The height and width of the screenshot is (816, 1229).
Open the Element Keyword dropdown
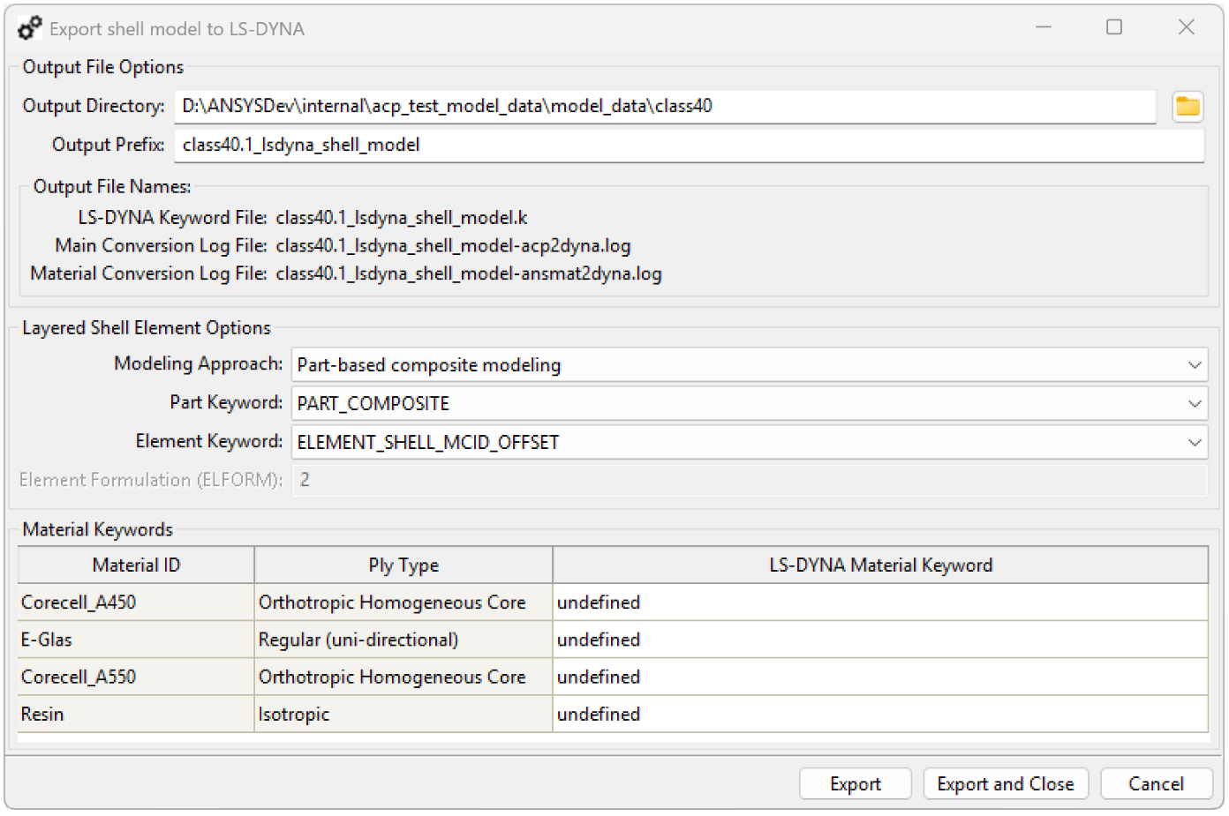click(x=1195, y=442)
